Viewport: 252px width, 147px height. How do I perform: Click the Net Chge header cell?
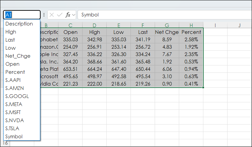coord(167,32)
